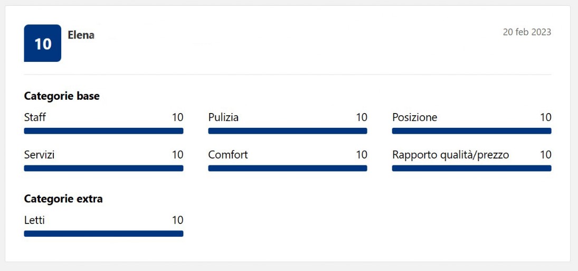Click the review date 20 feb 2023
Screen dimensions: 578x271
527,32
